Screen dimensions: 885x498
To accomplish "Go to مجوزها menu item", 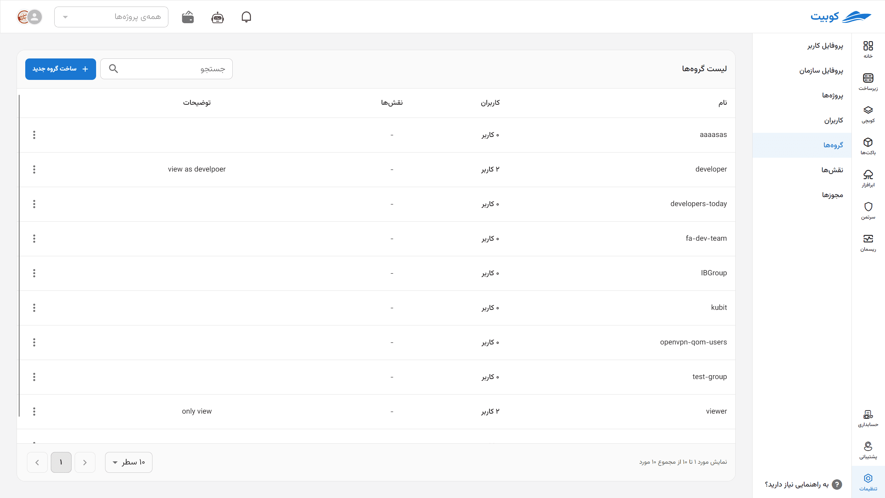I will pos(802,195).
